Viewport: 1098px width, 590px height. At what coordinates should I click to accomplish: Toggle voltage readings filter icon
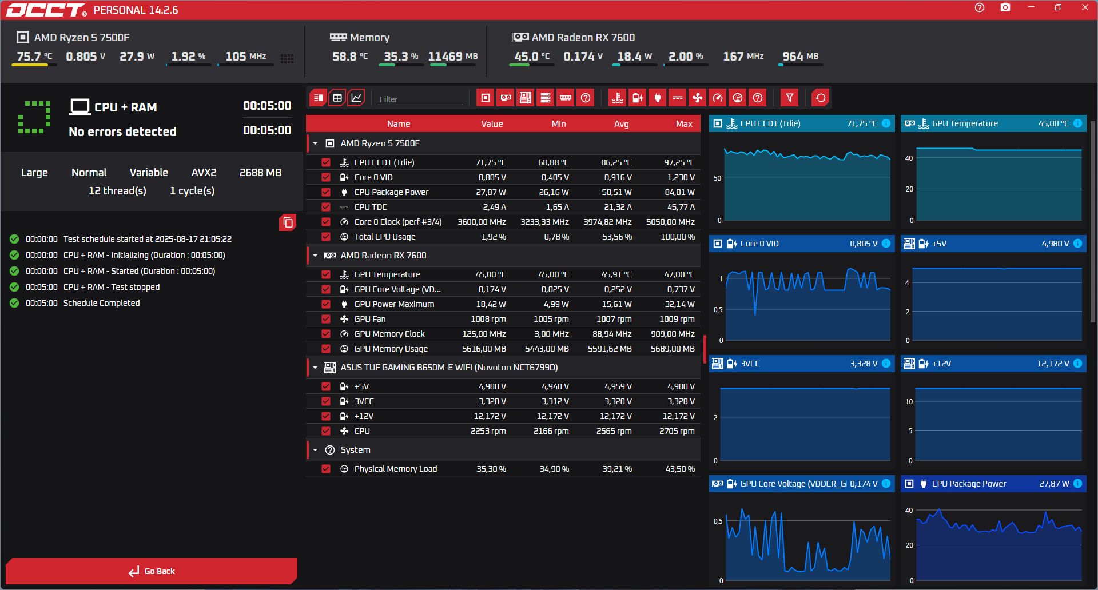pos(638,98)
